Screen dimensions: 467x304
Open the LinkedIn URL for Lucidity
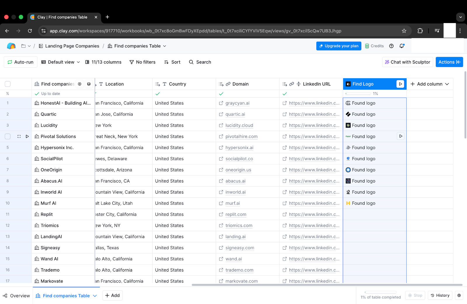(314, 125)
